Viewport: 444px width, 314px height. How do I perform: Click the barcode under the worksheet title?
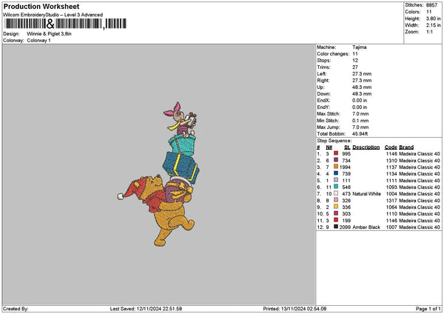[65, 24]
